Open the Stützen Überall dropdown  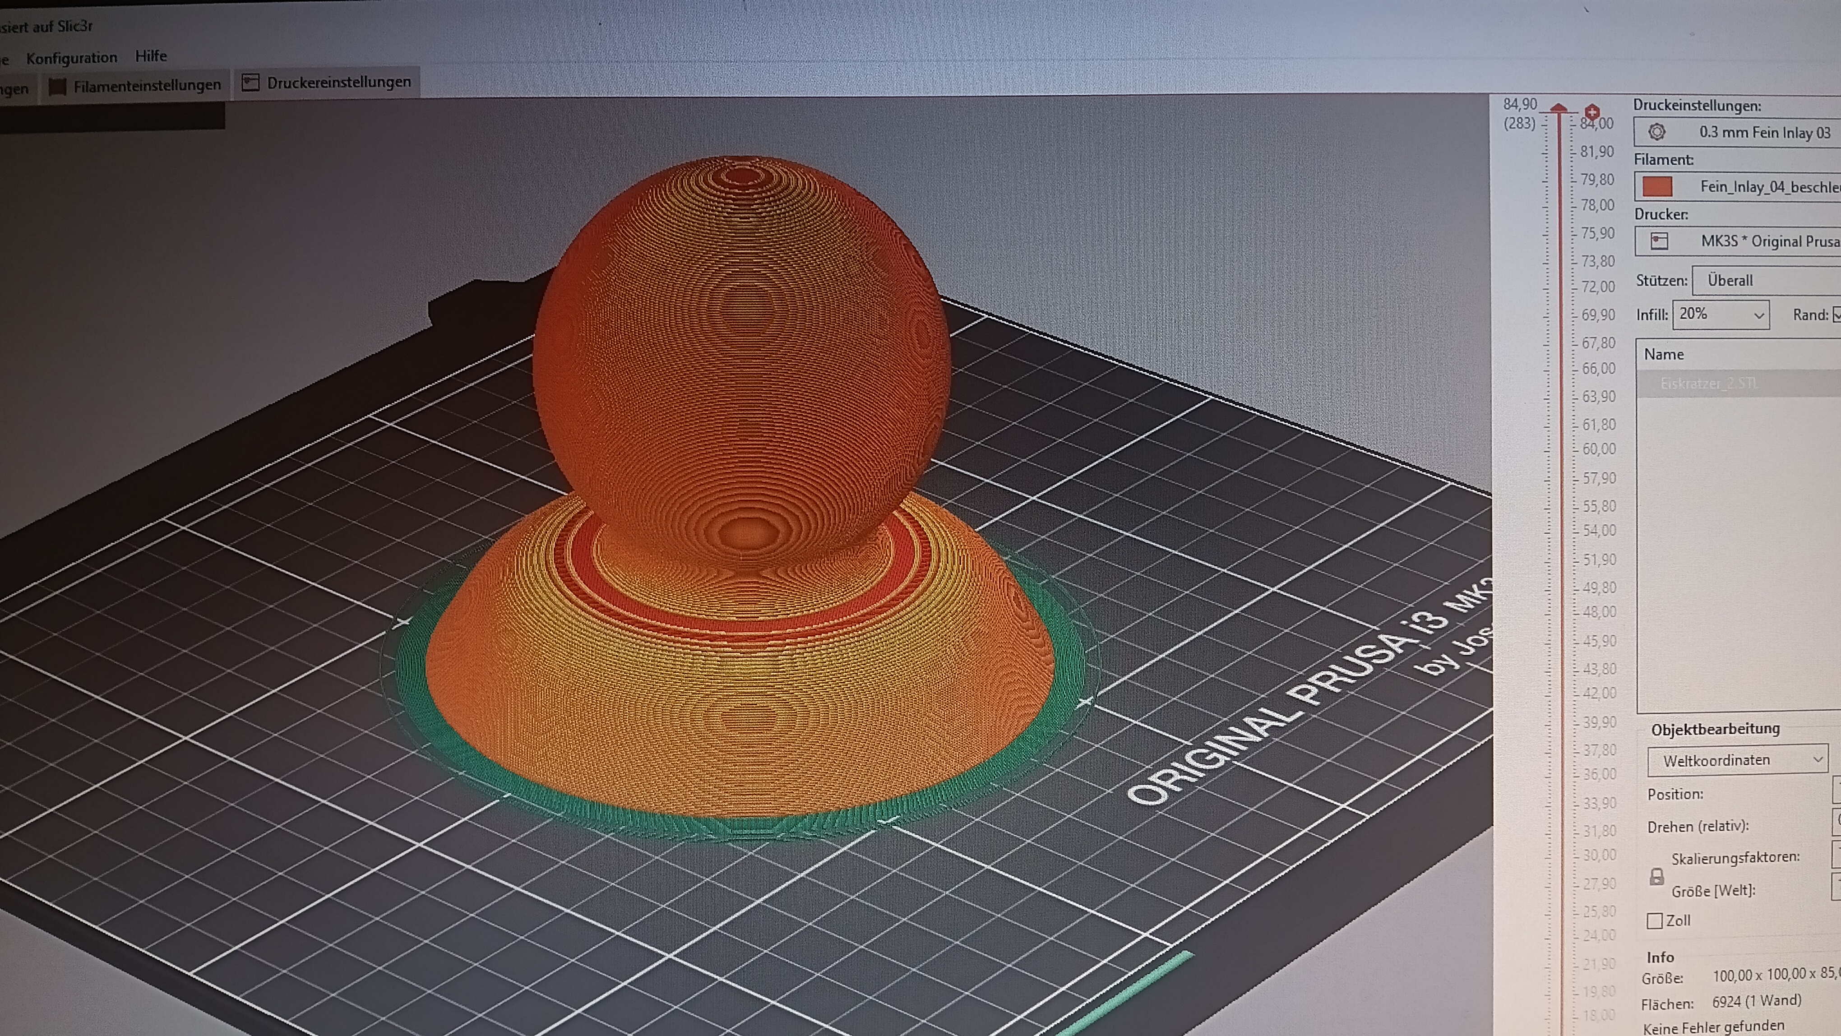(x=1767, y=280)
